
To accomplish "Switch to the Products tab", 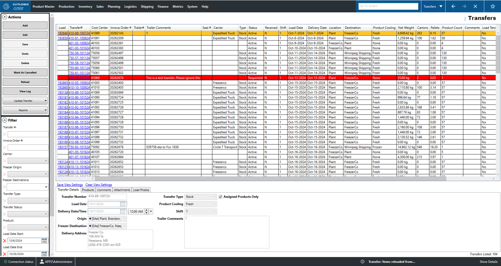I will [x=88, y=190].
